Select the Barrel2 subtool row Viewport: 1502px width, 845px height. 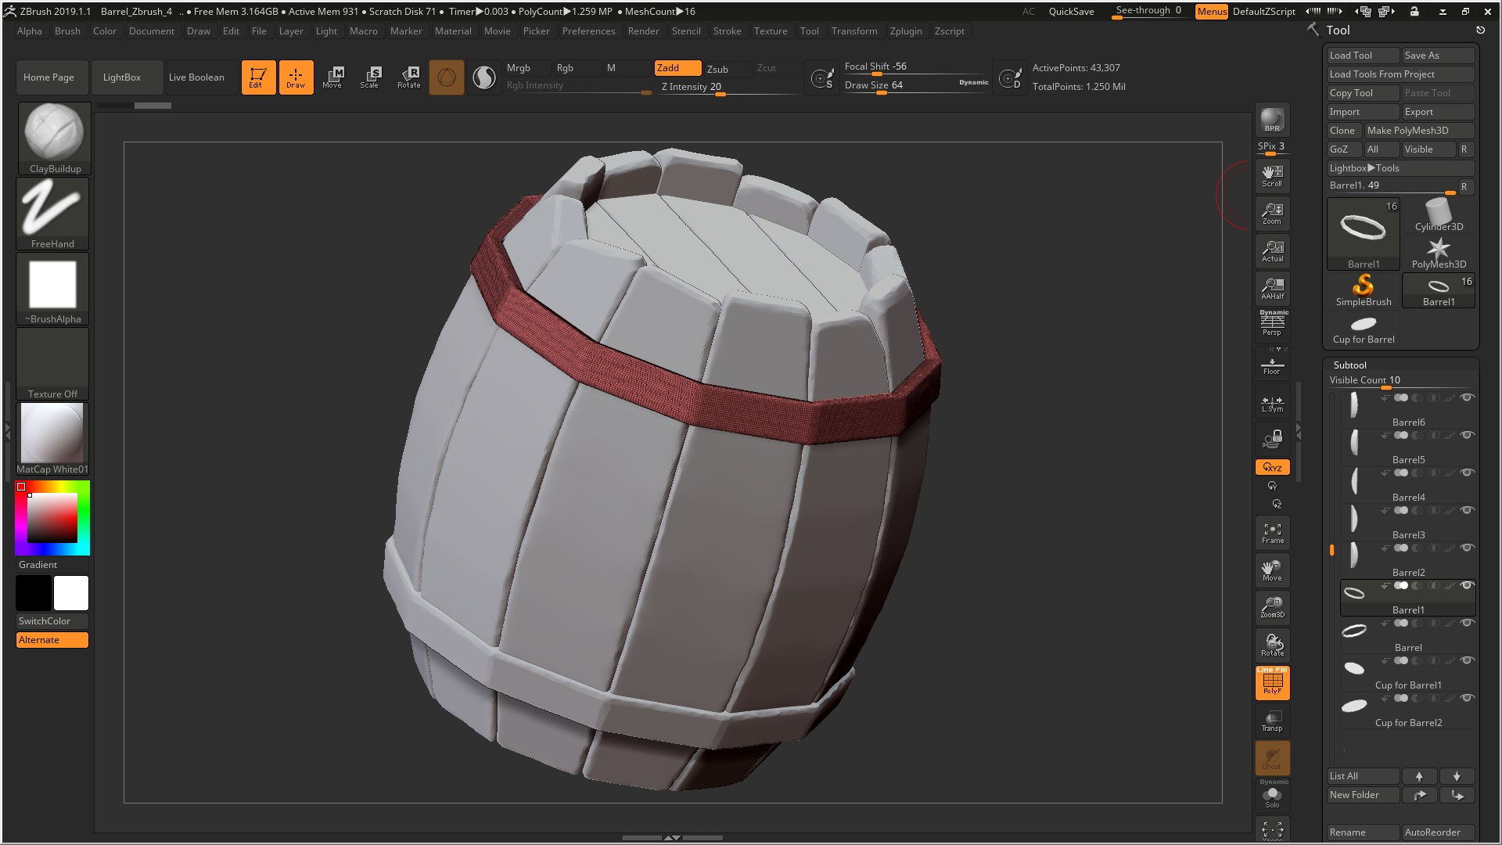point(1407,559)
